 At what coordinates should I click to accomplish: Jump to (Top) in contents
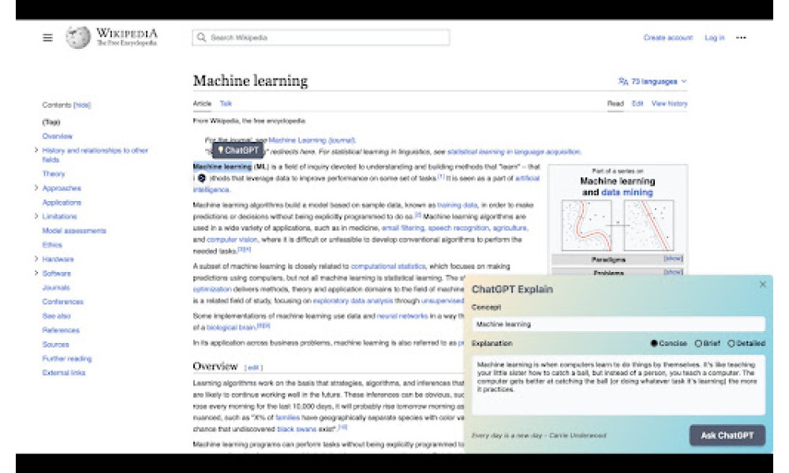(x=51, y=122)
